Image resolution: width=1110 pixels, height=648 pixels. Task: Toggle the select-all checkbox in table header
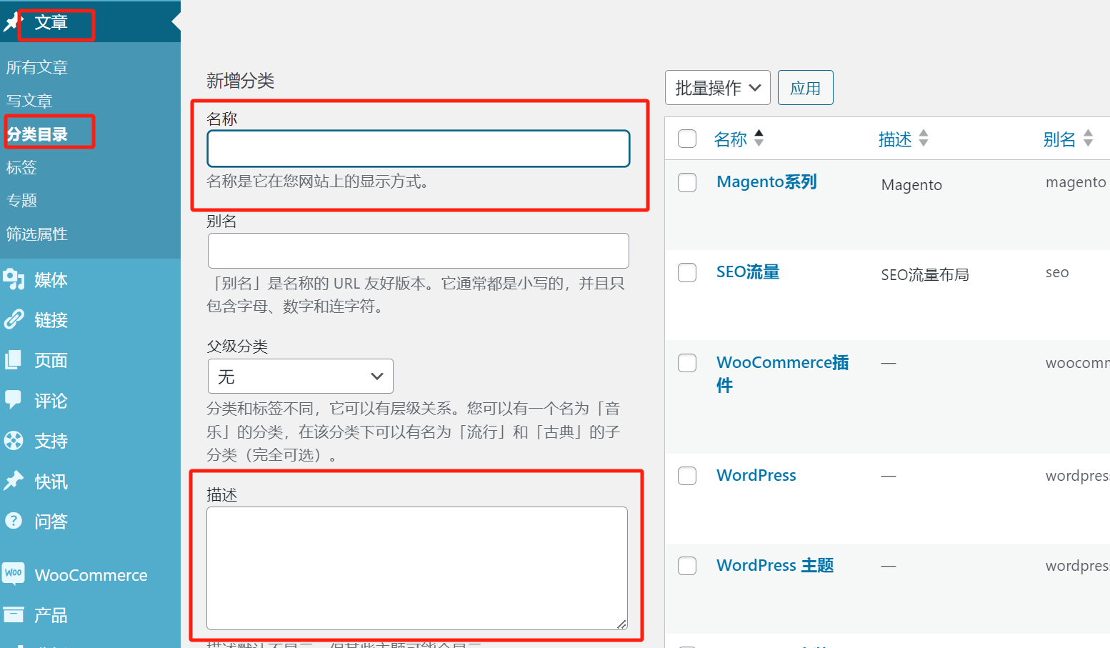click(686, 139)
